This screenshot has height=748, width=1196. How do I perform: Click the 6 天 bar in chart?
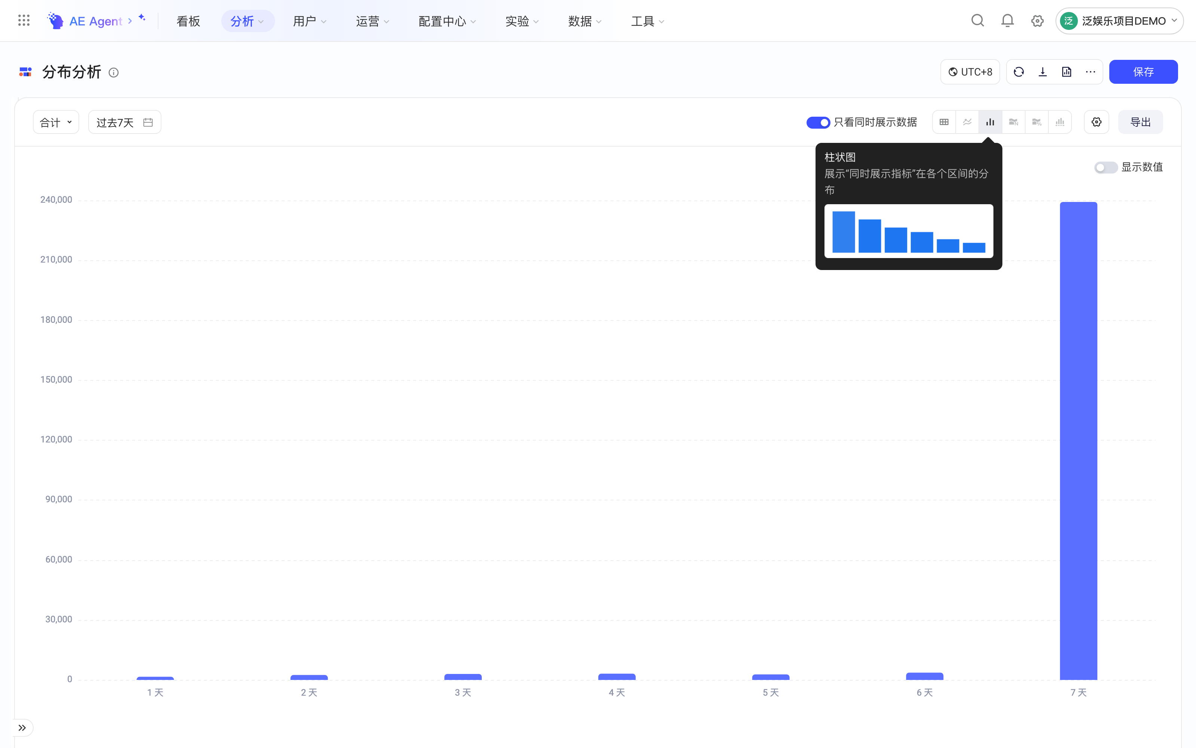924,676
